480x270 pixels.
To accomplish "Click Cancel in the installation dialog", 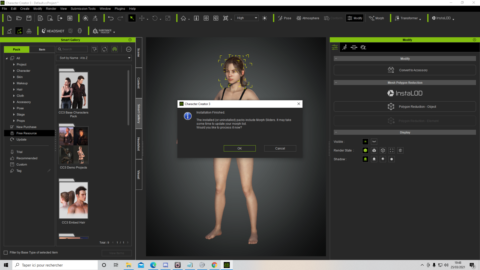I will [x=280, y=148].
